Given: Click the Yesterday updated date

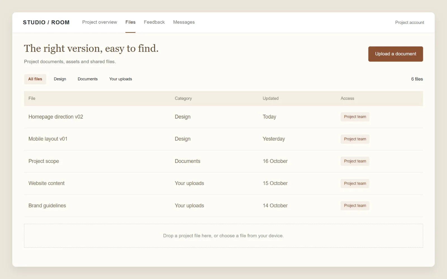Looking at the screenshot, I should (274, 139).
